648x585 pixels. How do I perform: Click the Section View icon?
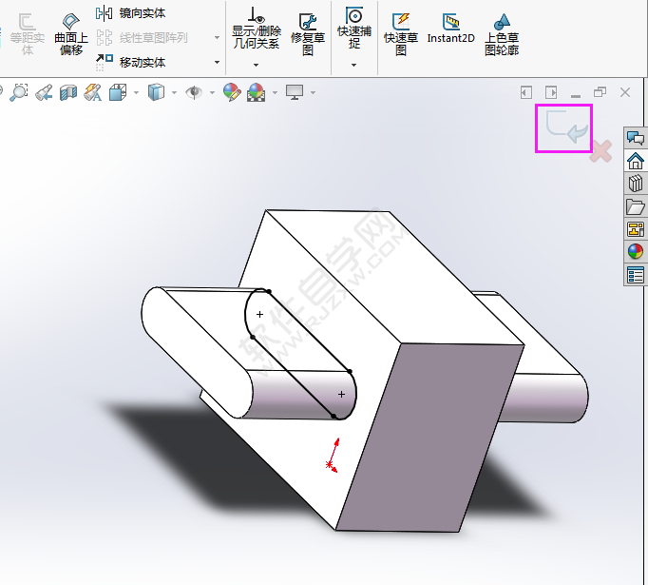(x=68, y=92)
